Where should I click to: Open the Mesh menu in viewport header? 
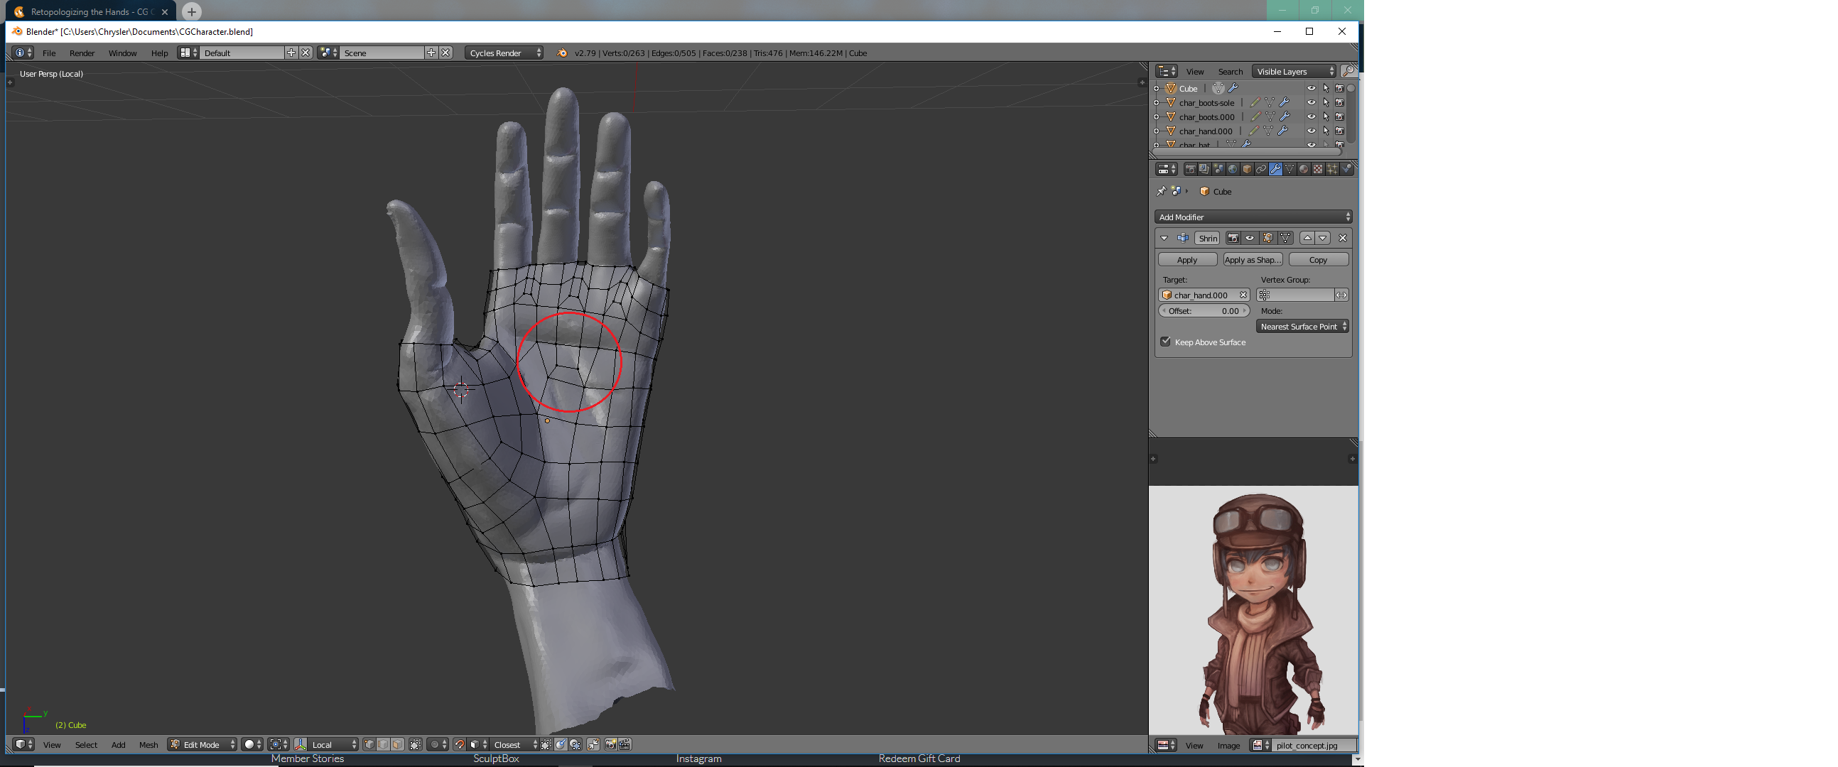148,744
